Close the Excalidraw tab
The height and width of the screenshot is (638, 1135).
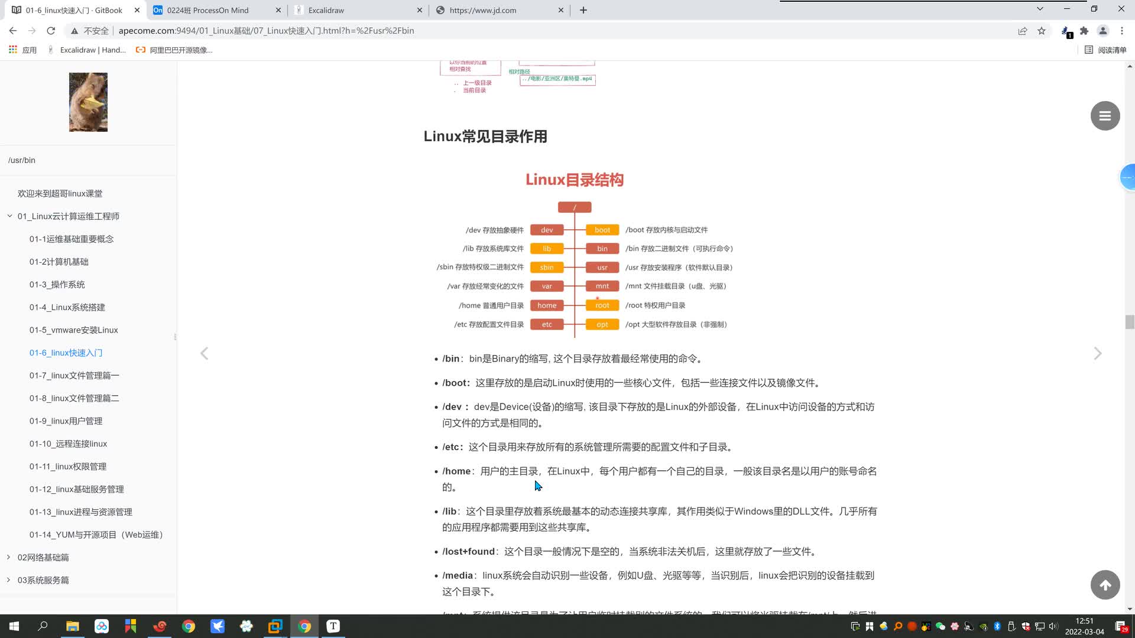tap(420, 10)
